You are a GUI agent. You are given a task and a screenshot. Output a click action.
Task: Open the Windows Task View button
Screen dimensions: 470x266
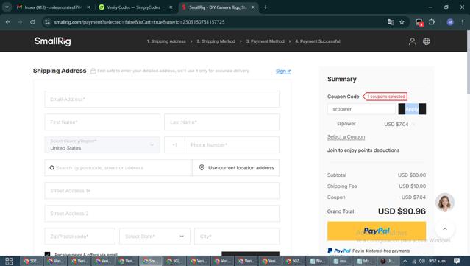pyautogui.click(x=9, y=261)
